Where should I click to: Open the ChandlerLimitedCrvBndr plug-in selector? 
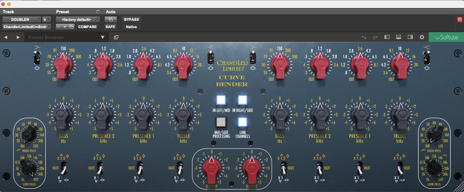tap(26, 27)
